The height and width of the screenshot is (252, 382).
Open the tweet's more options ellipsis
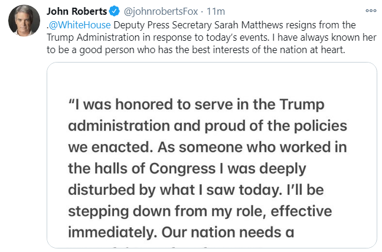(x=371, y=11)
